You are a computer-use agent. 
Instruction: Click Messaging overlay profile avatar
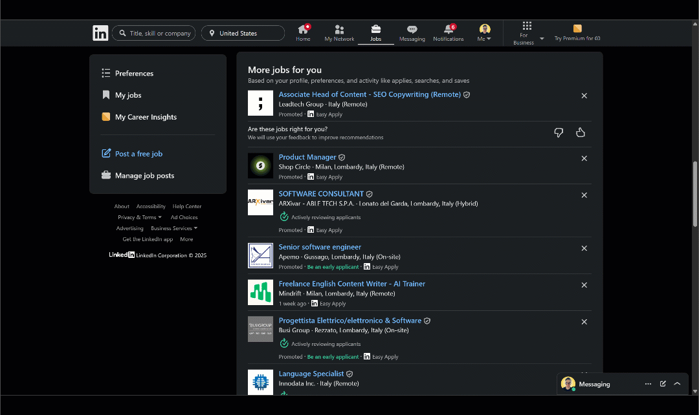tap(568, 383)
